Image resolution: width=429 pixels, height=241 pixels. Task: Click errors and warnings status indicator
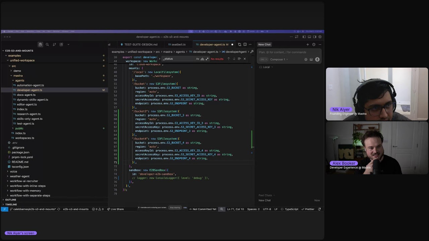(98, 209)
